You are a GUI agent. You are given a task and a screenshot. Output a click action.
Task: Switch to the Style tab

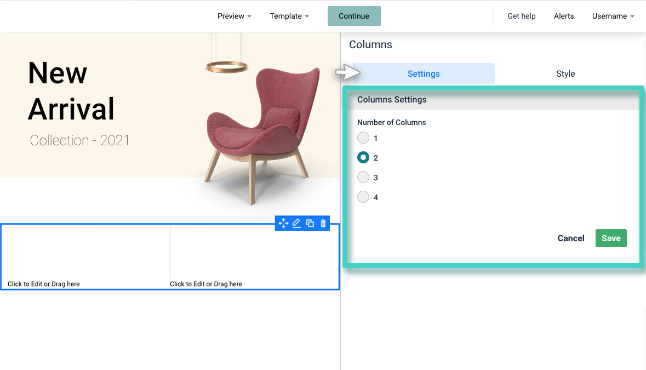coord(565,74)
